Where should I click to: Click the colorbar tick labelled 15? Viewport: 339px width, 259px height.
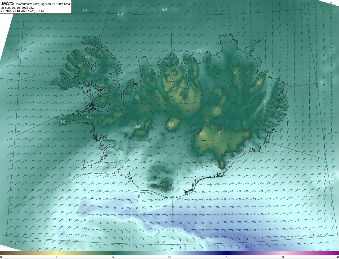226,257
